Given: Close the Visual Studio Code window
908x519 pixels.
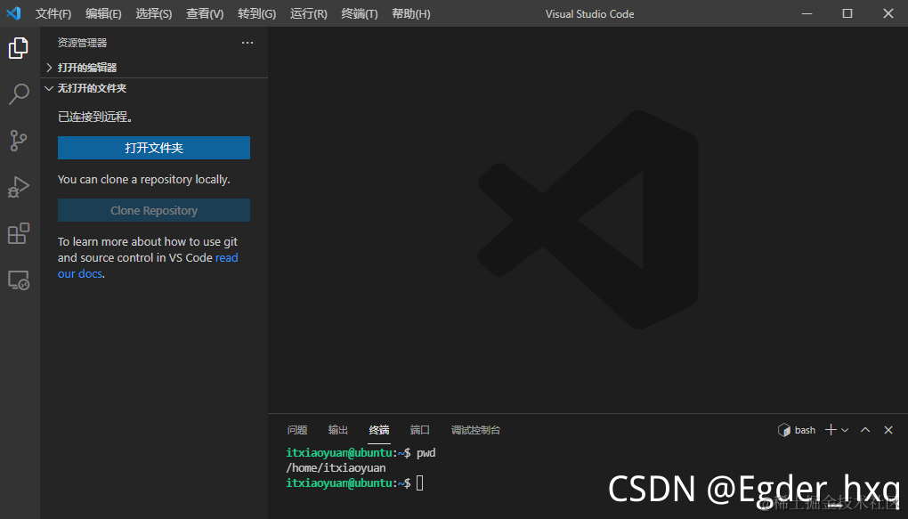Looking at the screenshot, I should pyautogui.click(x=888, y=13).
